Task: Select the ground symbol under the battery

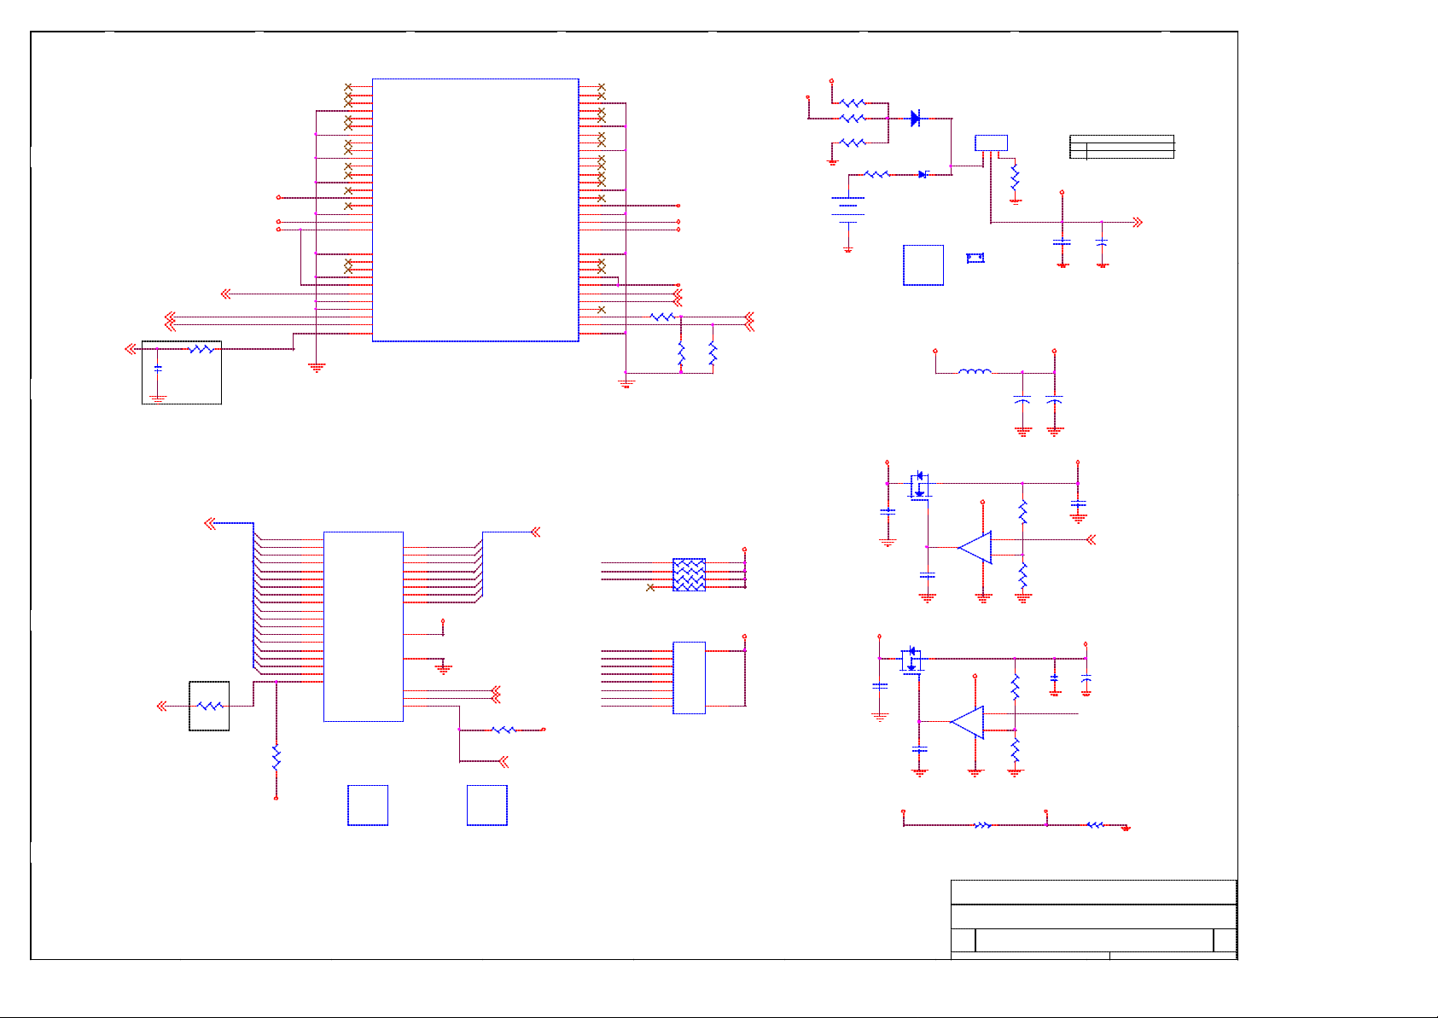Action: coord(847,249)
